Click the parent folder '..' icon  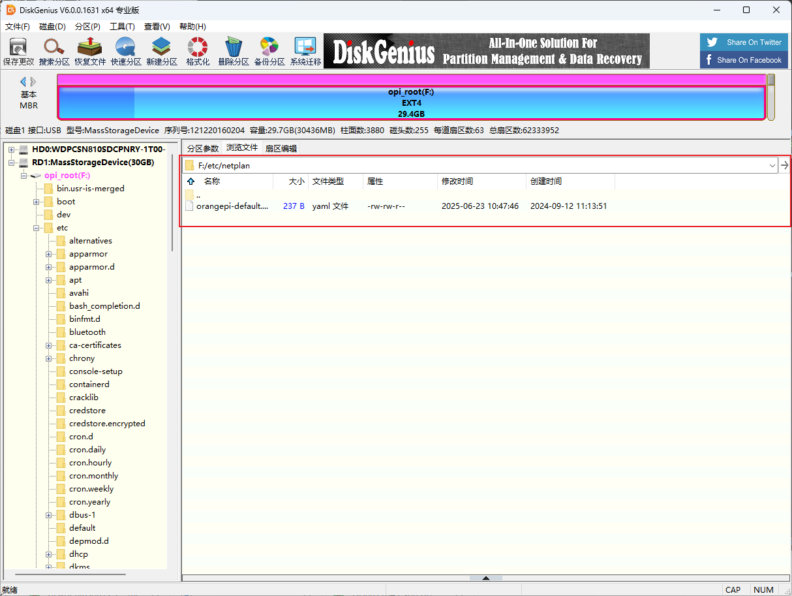coord(189,195)
